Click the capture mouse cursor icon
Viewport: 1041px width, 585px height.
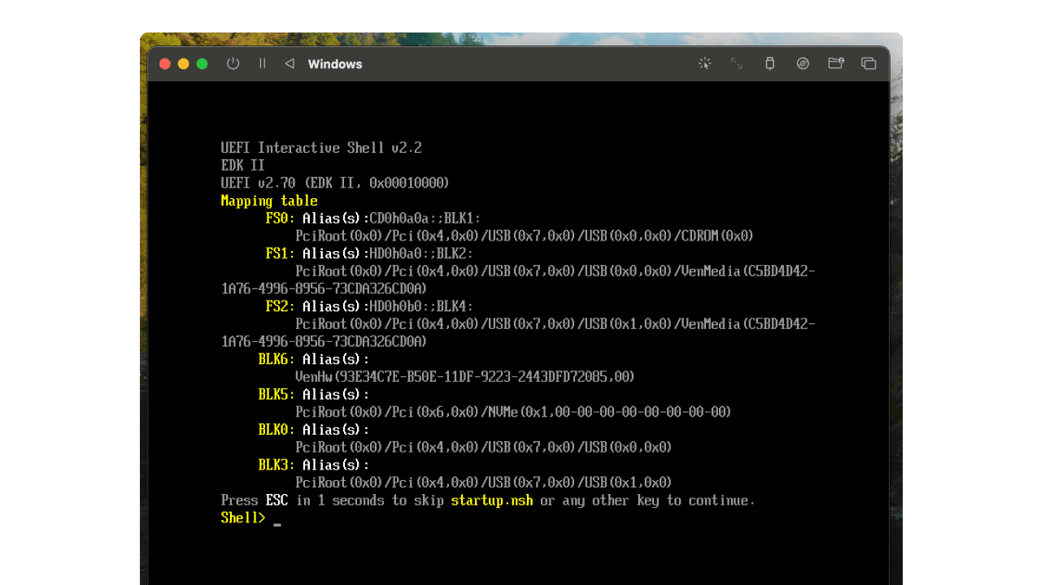(704, 63)
